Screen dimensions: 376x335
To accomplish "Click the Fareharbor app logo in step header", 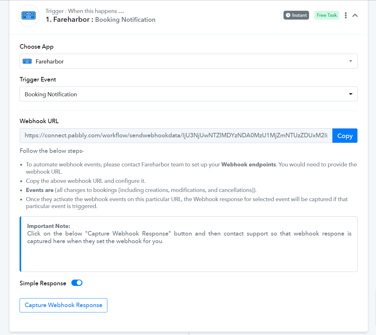I will pyautogui.click(x=28, y=15).
